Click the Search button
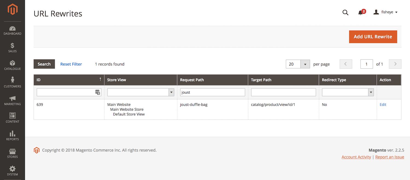 pyautogui.click(x=44, y=64)
